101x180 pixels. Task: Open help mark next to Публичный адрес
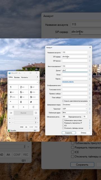[x=90, y=112]
